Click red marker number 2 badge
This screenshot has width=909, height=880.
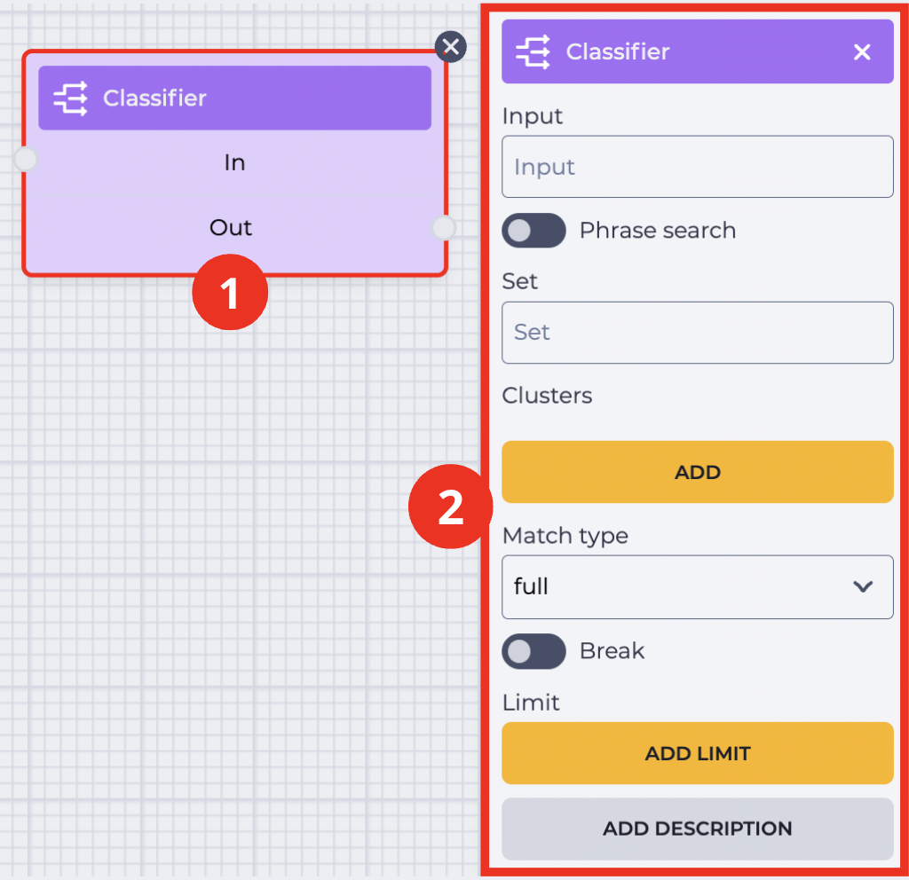click(x=450, y=507)
